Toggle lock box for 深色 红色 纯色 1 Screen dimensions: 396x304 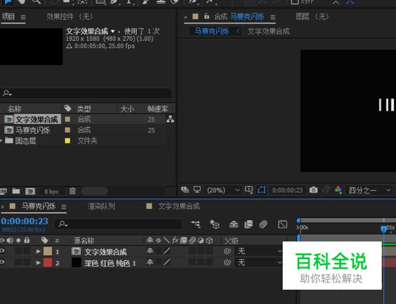26,262
